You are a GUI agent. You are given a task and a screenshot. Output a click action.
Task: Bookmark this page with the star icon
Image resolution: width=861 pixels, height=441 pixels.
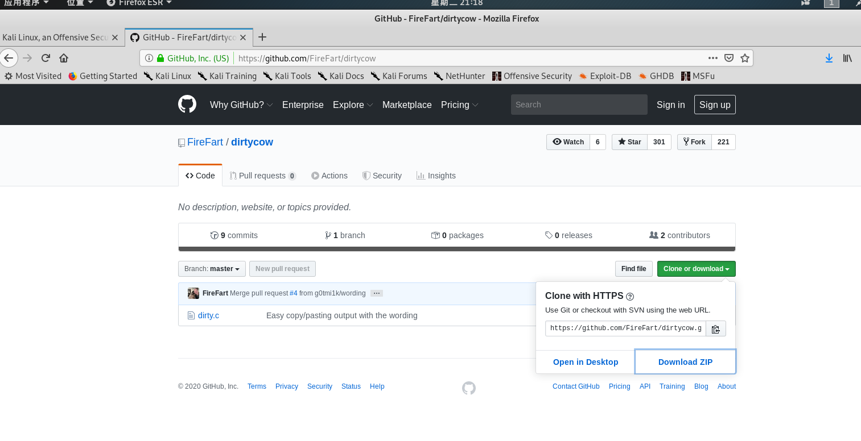[745, 58]
